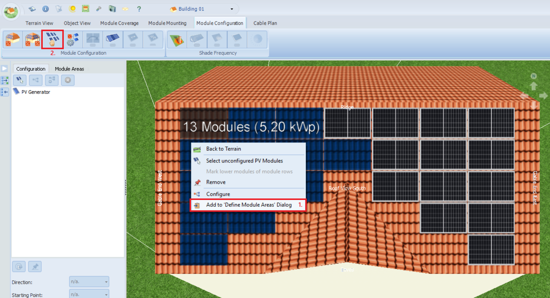Viewport: 550px width, 298px height.
Task: Click the hand-on-modules manual configuration icon
Action: point(53,39)
